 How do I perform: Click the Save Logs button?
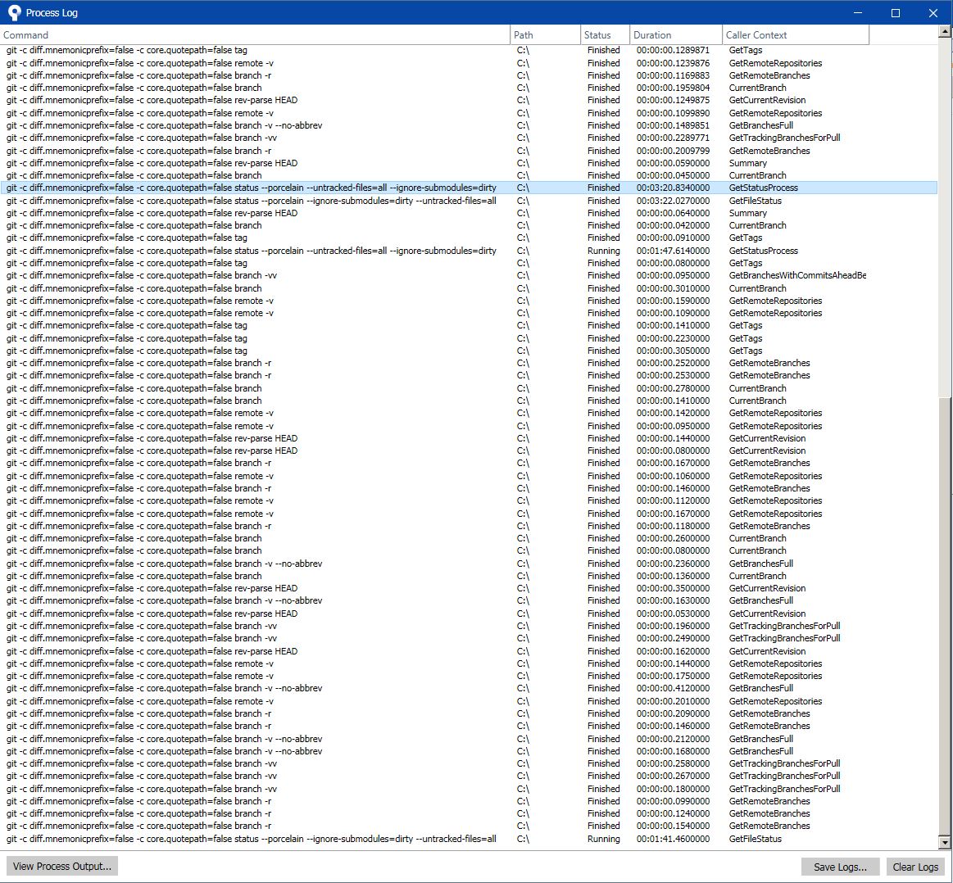click(840, 867)
